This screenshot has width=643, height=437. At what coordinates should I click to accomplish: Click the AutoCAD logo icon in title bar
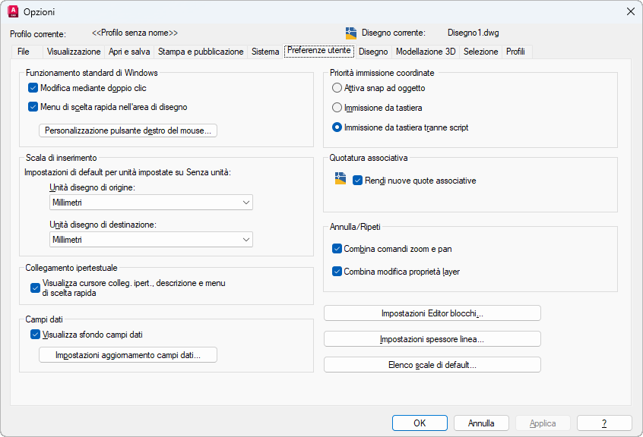click(12, 11)
